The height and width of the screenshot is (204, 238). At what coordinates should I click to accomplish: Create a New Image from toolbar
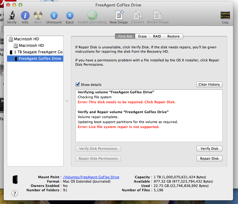(119, 15)
